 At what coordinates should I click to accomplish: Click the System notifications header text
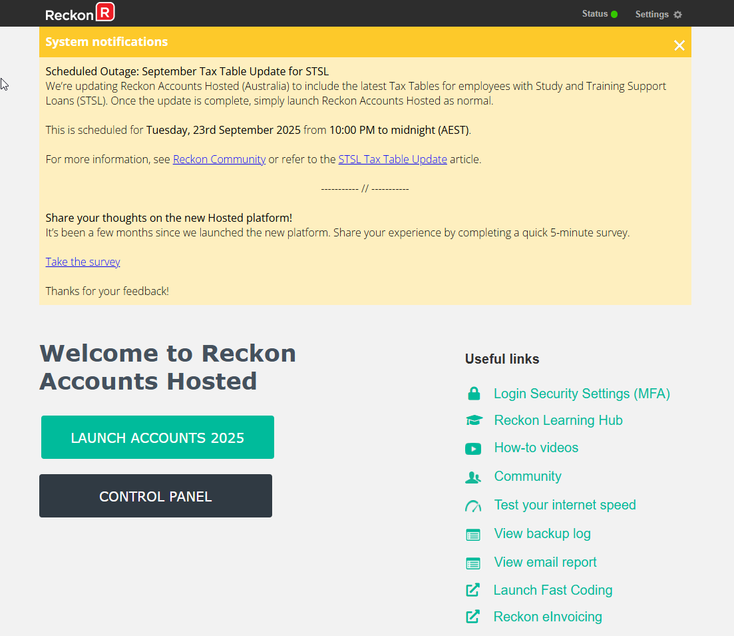[106, 42]
